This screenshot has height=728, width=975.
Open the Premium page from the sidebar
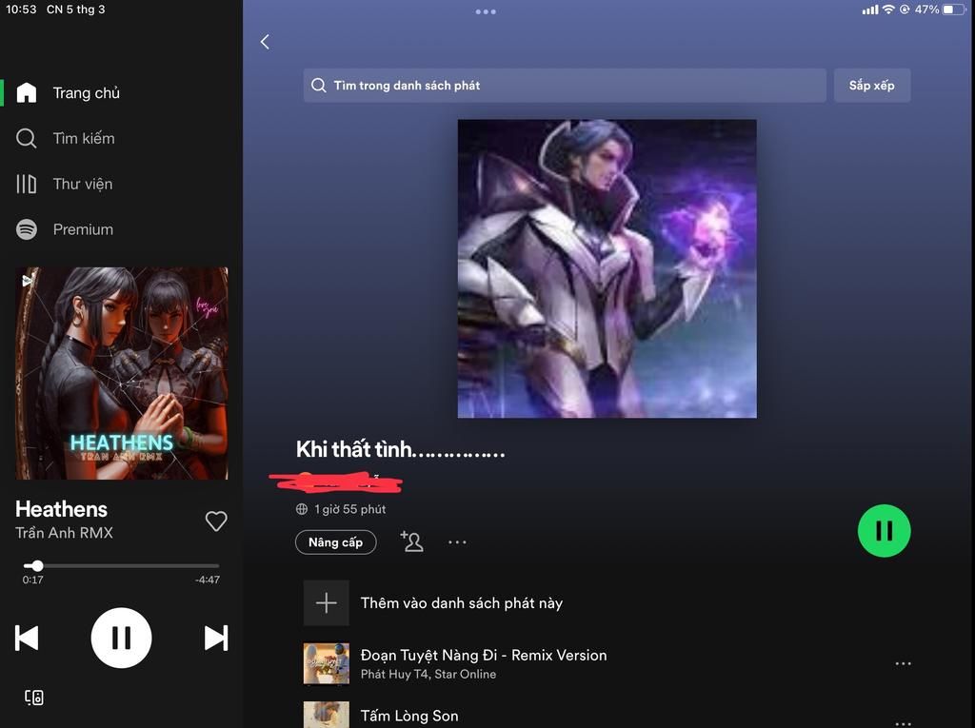(x=82, y=229)
